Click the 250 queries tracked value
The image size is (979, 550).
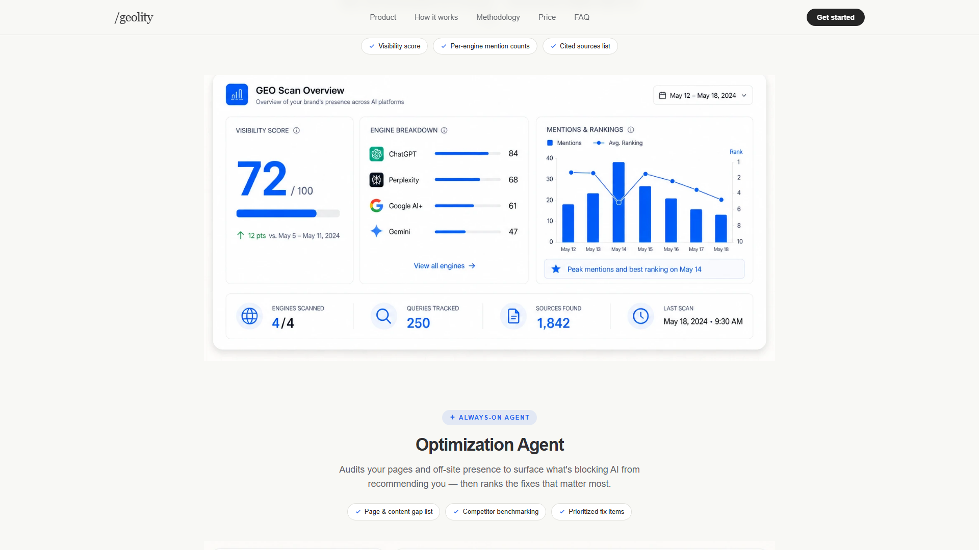[418, 323]
